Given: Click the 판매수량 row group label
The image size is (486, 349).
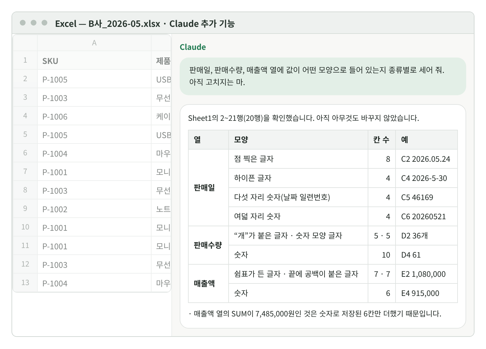Looking at the screenshot, I should point(208,245).
